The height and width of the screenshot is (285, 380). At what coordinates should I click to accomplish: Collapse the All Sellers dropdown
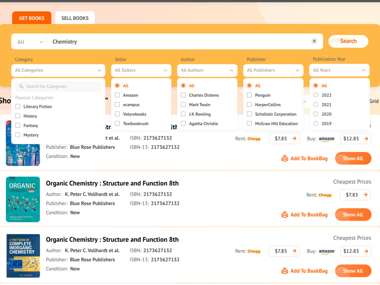click(141, 70)
